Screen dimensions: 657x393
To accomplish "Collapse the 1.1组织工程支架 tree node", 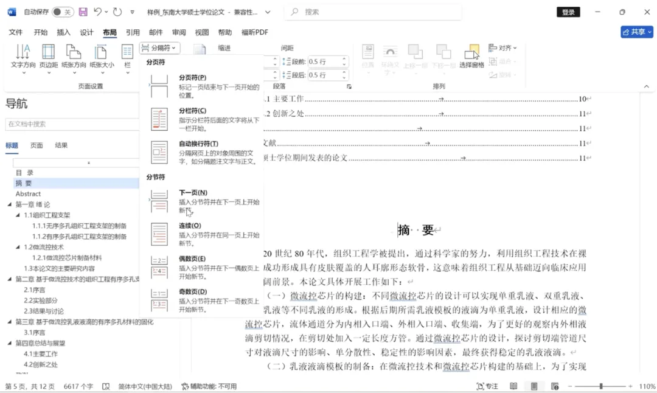I will coord(18,215).
